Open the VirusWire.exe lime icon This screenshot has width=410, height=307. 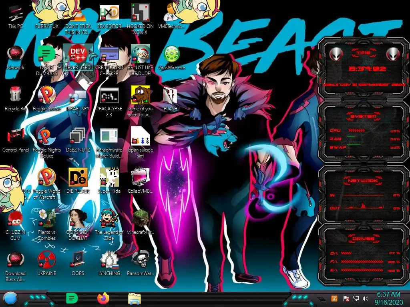(171, 58)
